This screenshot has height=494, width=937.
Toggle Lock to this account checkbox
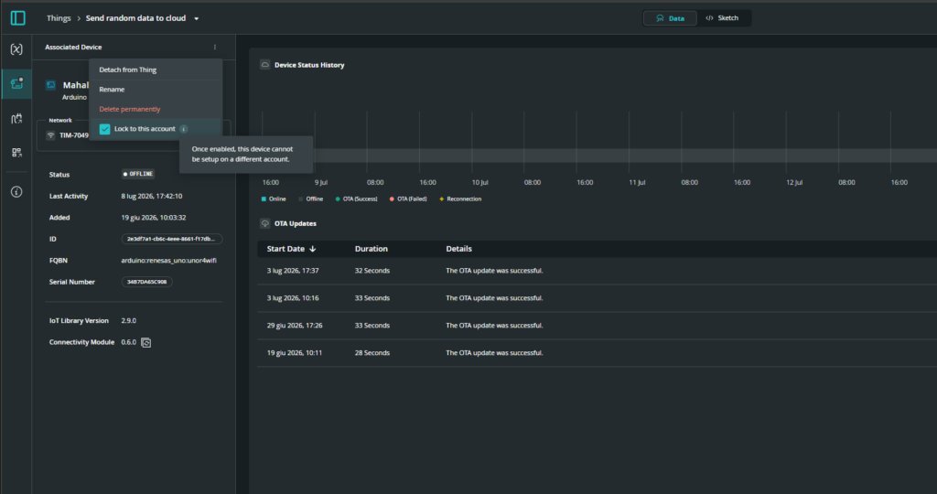tap(104, 129)
